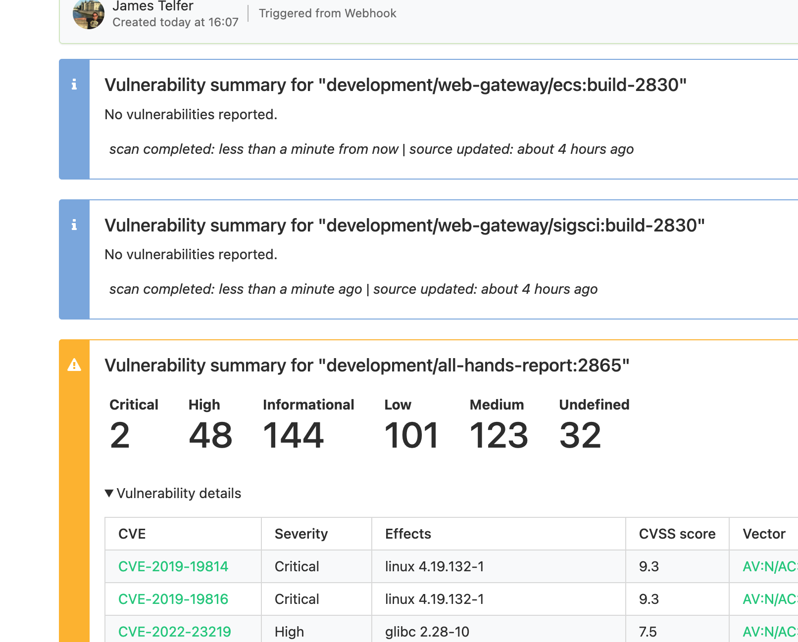Click the Critical count of 2
798x642 pixels.
click(x=120, y=435)
